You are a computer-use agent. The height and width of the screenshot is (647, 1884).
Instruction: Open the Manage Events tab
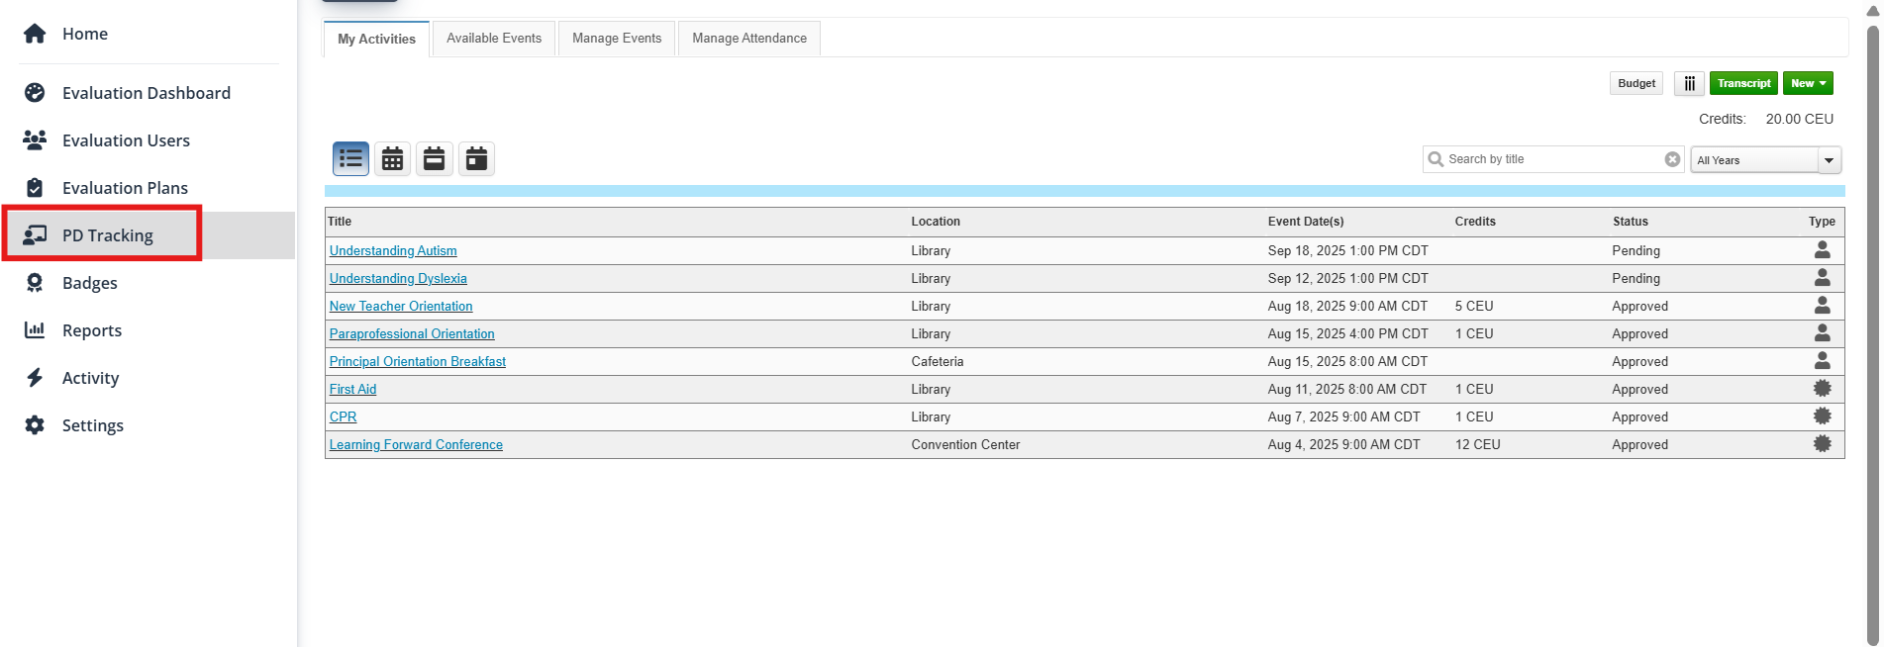pos(617,39)
